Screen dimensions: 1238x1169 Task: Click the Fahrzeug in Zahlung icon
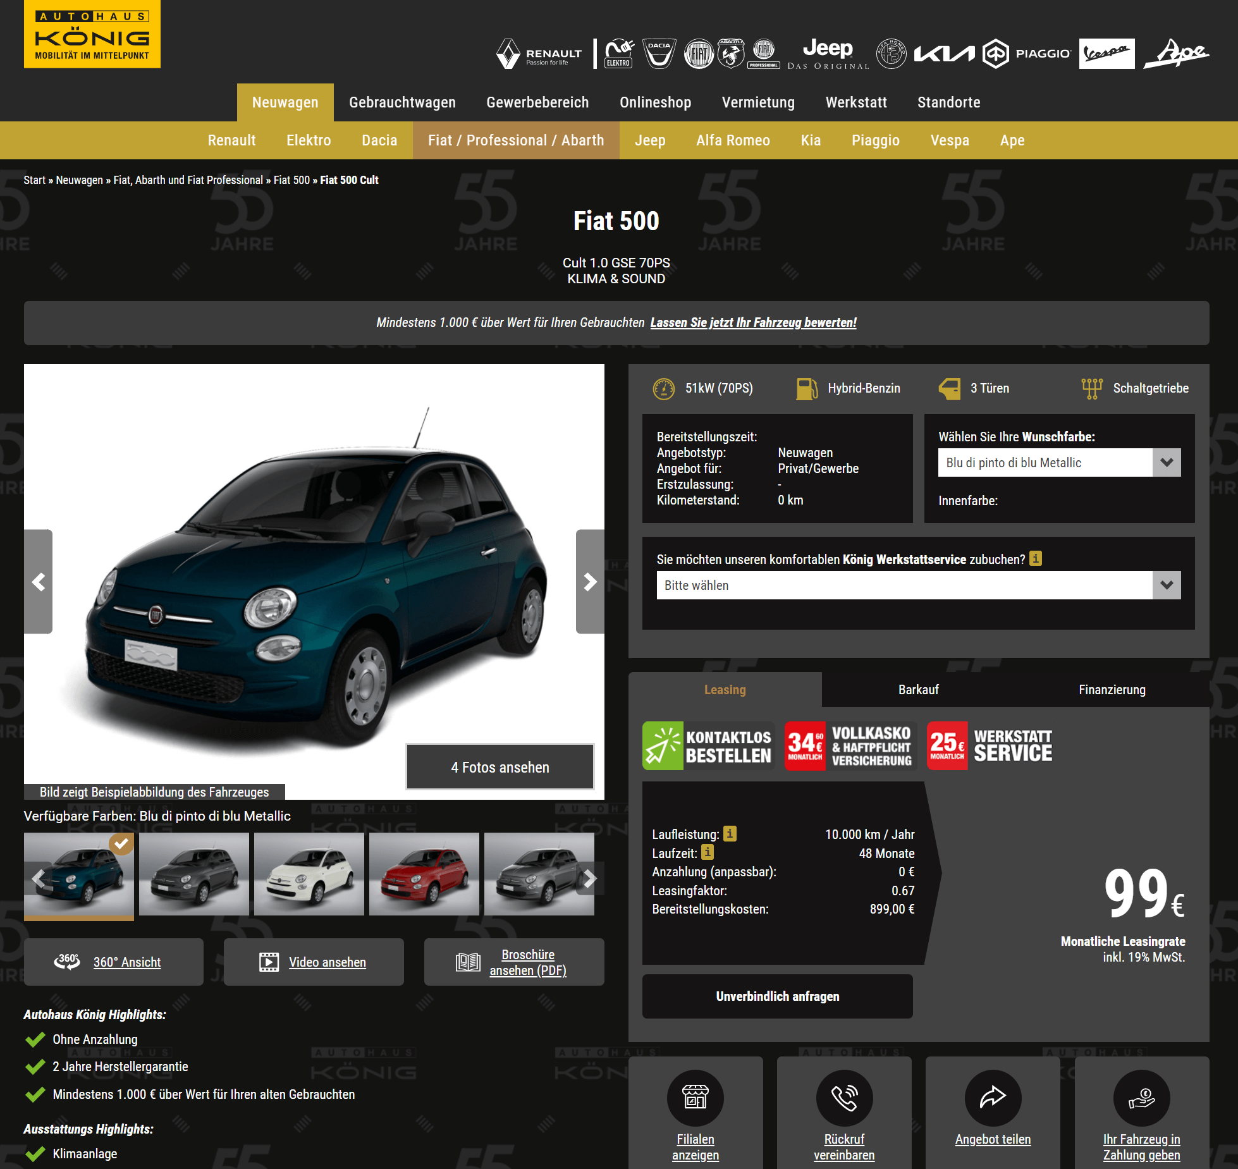coord(1142,1098)
